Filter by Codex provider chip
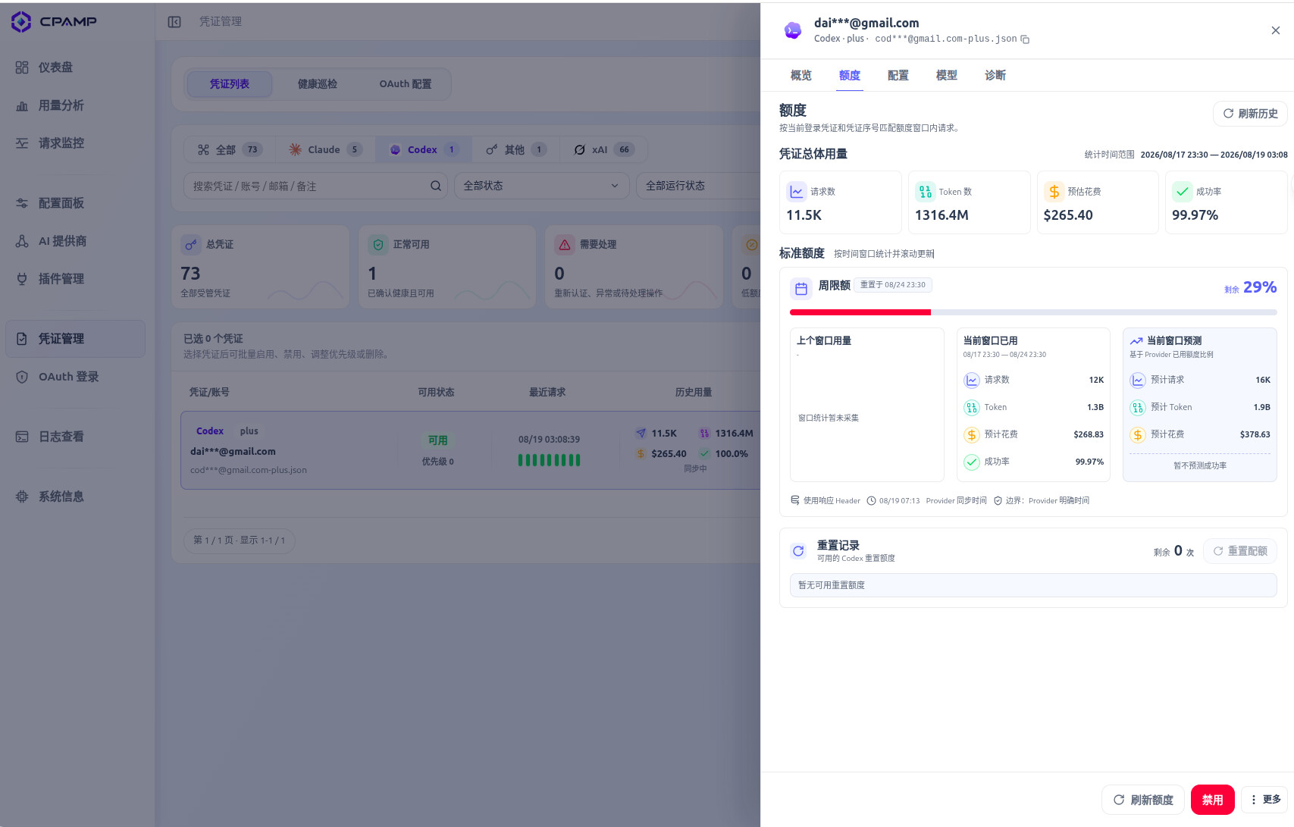Screen dimensions: 1294x827 424,149
